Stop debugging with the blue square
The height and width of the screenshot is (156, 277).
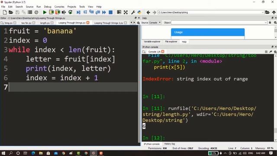pyautogui.click(x=111, y=12)
